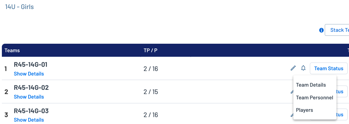Click the pencil edit icon in R45-14G-02 row
349x124 pixels.
coord(292,92)
